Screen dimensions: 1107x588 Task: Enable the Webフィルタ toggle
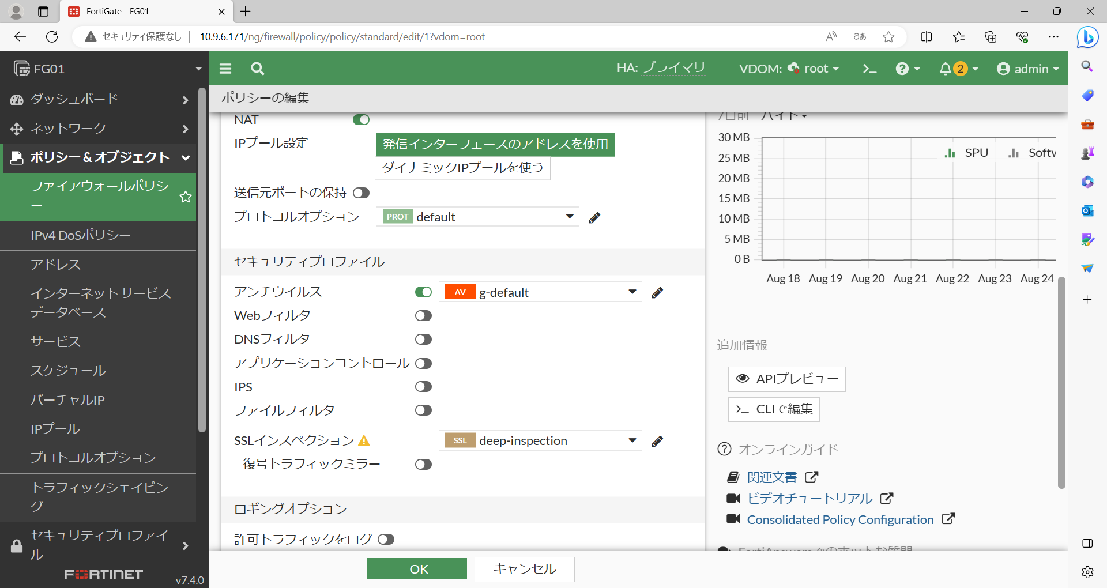coord(423,315)
